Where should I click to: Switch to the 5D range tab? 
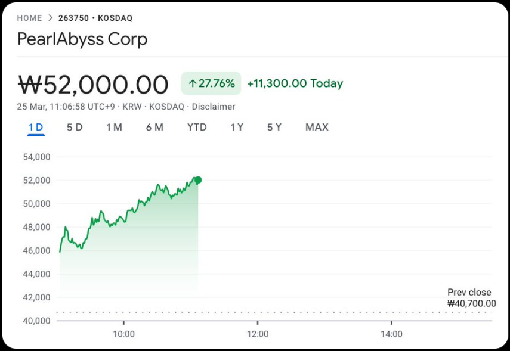point(75,127)
